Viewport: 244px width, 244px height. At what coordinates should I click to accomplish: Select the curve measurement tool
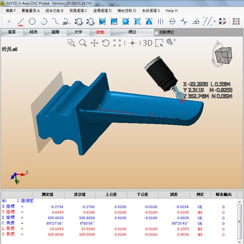coord(55,21)
